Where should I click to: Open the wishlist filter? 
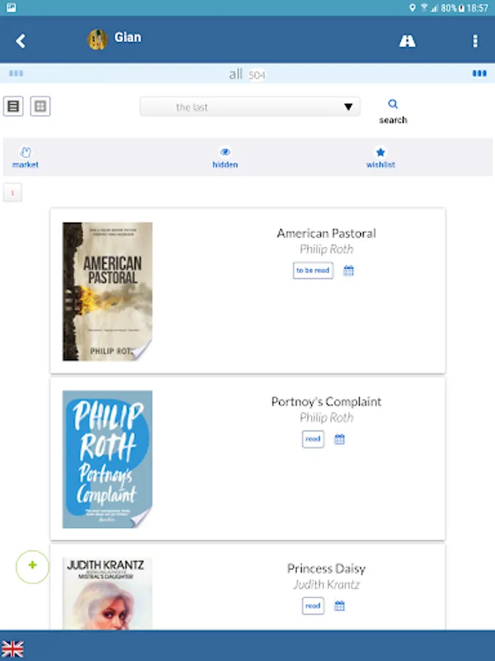[381, 157]
